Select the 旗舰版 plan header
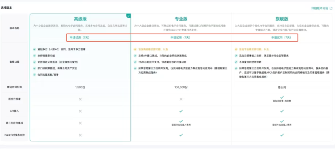This screenshot has height=150, width=335. coord(282,19)
